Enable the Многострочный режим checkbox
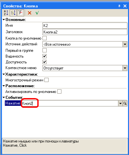Image resolution: width=129 pixels, height=155 pixels. (x=46, y=80)
